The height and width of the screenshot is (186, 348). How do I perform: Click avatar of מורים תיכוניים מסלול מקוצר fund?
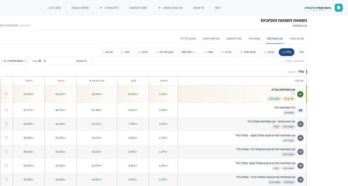click(x=300, y=166)
